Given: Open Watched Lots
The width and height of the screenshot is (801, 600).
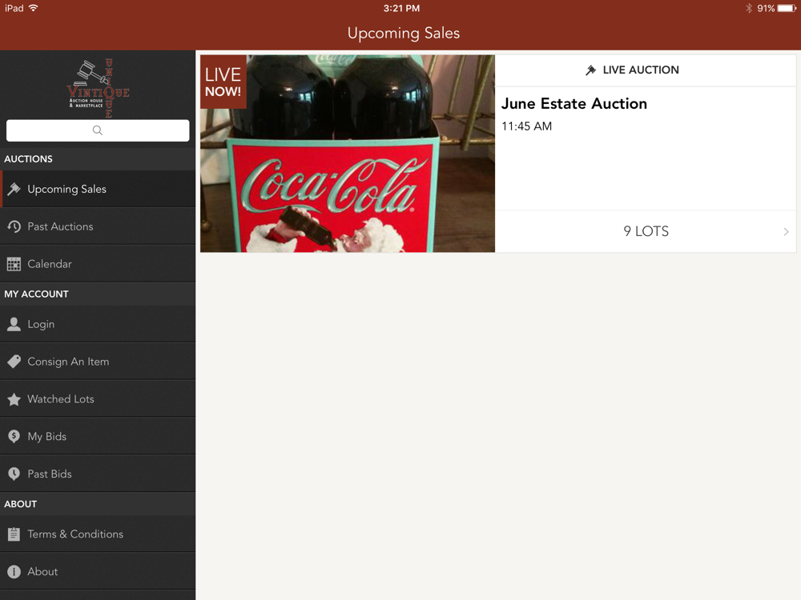Looking at the screenshot, I should (x=98, y=399).
